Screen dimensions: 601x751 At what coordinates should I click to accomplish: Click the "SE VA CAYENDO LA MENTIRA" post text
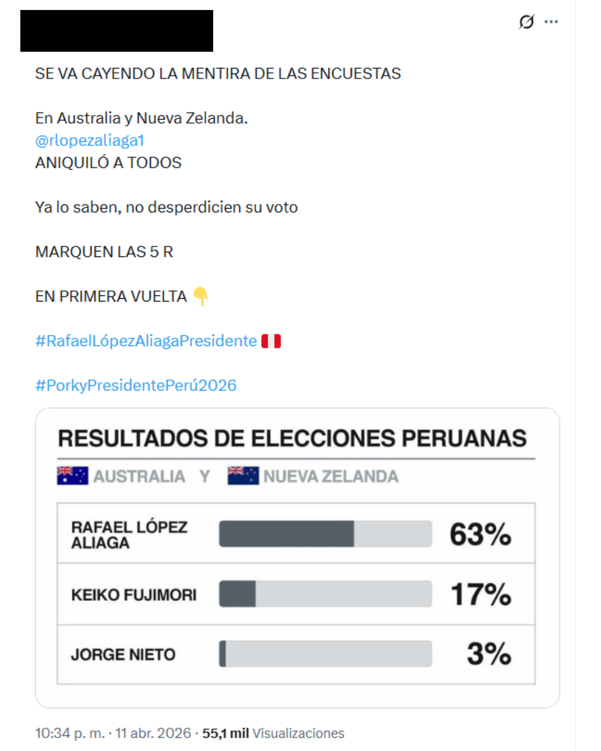(218, 73)
